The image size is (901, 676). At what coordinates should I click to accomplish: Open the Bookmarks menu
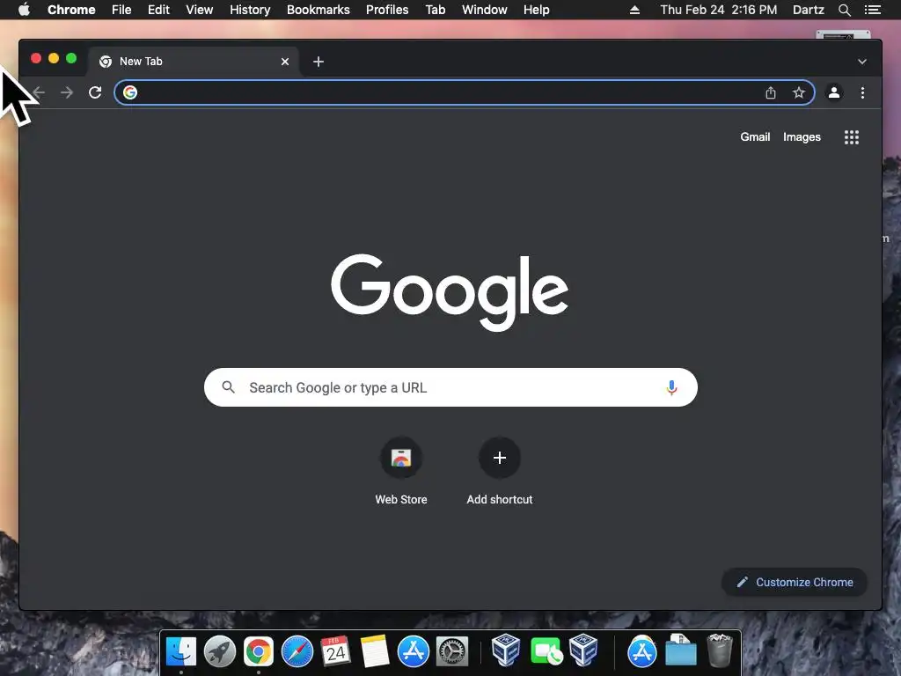tap(319, 10)
